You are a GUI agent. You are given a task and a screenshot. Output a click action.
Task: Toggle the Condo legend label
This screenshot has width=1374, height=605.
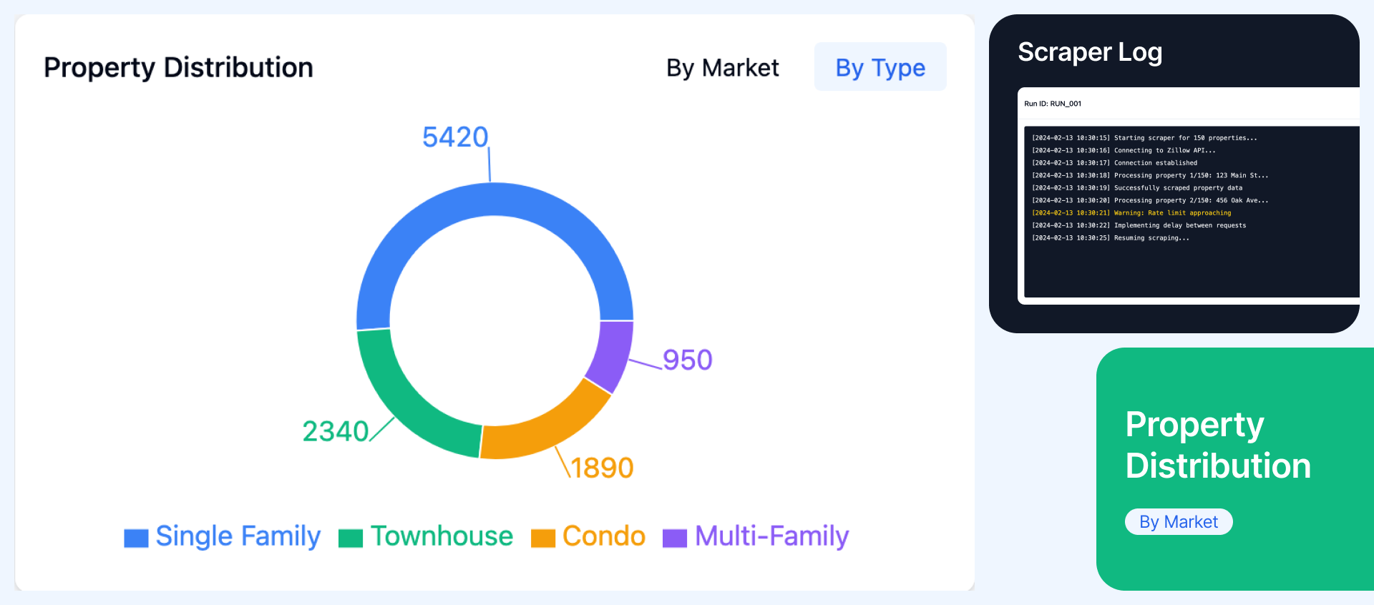pyautogui.click(x=604, y=536)
